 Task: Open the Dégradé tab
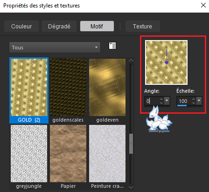coord(59,26)
